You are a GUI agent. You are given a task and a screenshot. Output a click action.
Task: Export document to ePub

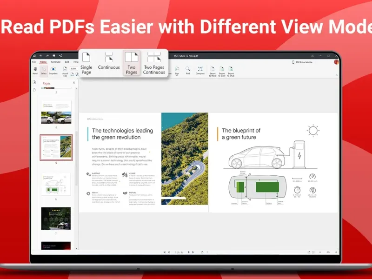tap(231, 72)
